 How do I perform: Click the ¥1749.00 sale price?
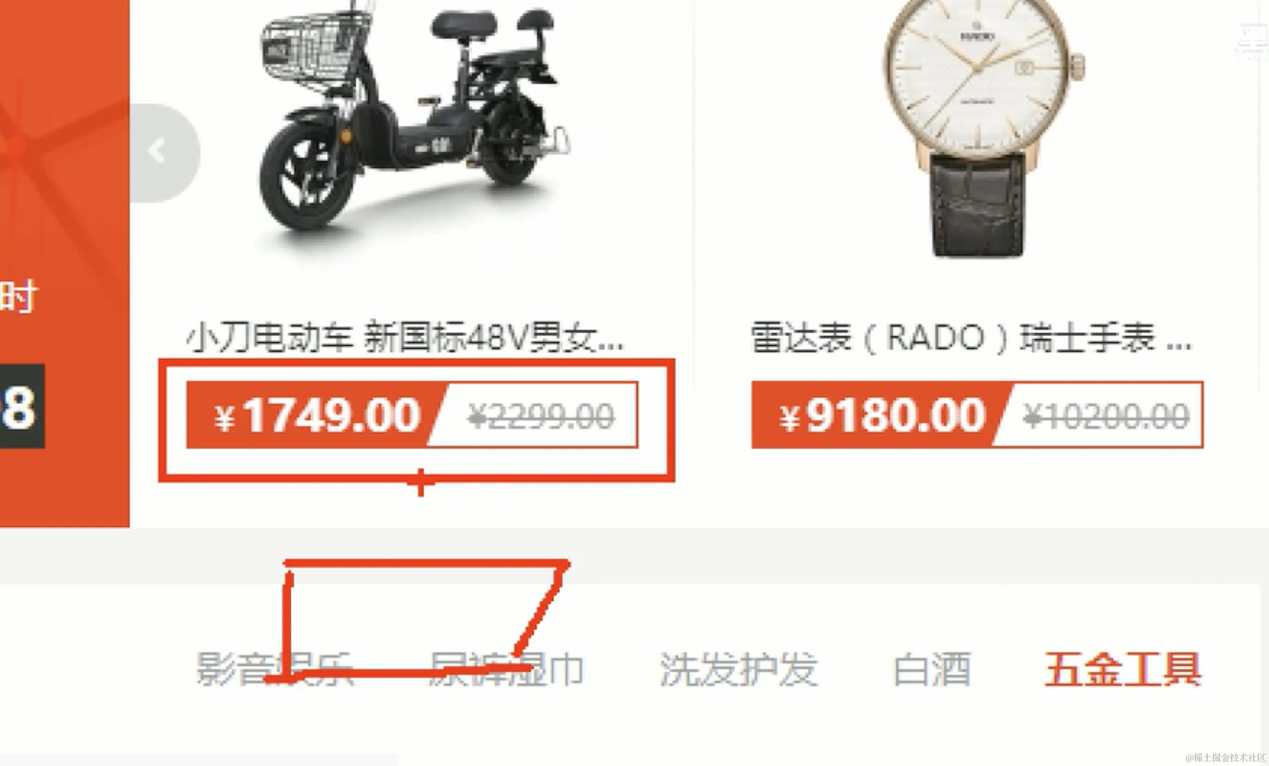pyautogui.click(x=317, y=415)
